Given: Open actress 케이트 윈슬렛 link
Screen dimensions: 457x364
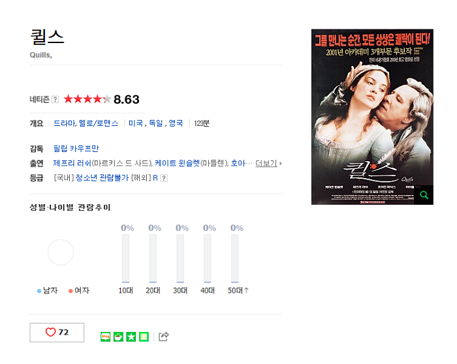Looking at the screenshot, I should click(x=177, y=163).
